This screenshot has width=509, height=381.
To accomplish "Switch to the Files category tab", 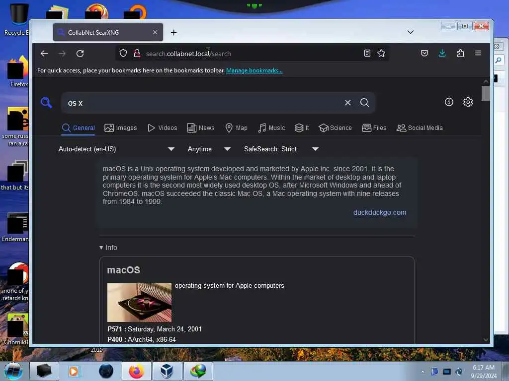I will pyautogui.click(x=374, y=128).
